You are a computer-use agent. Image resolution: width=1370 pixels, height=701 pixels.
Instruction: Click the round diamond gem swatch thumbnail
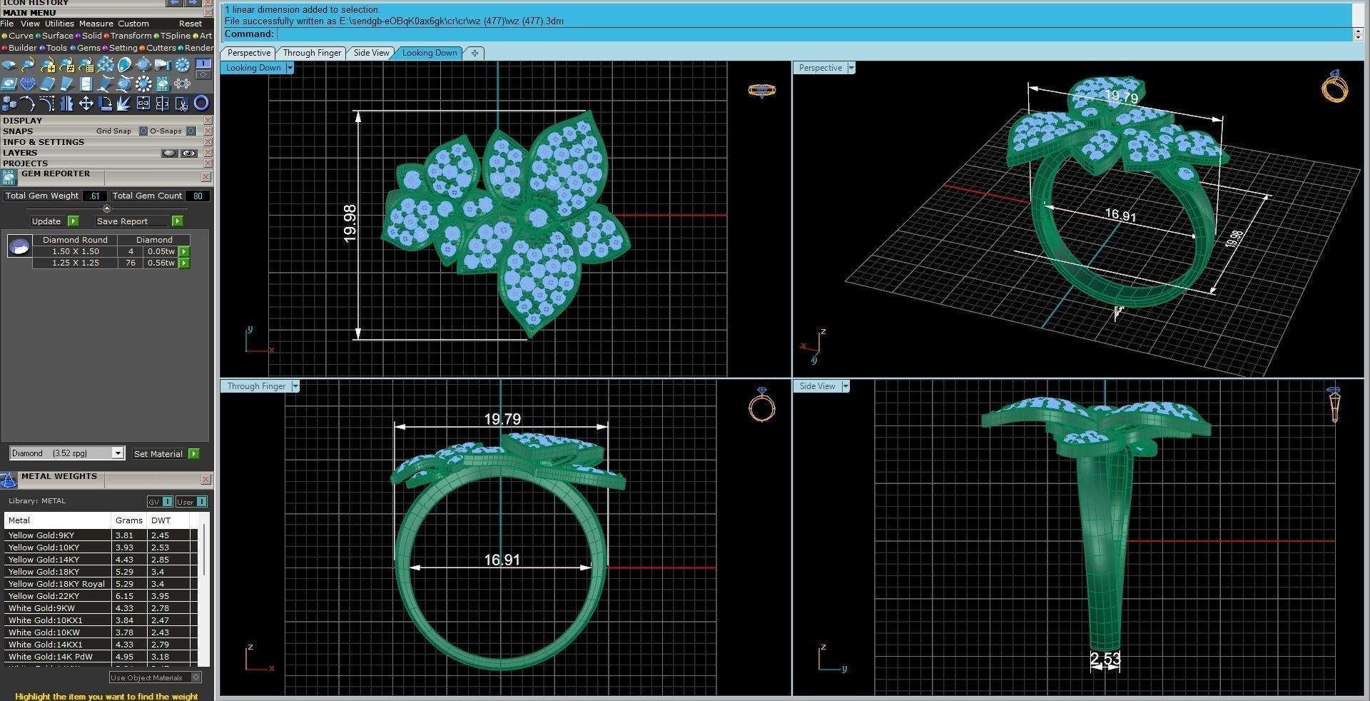click(x=19, y=247)
